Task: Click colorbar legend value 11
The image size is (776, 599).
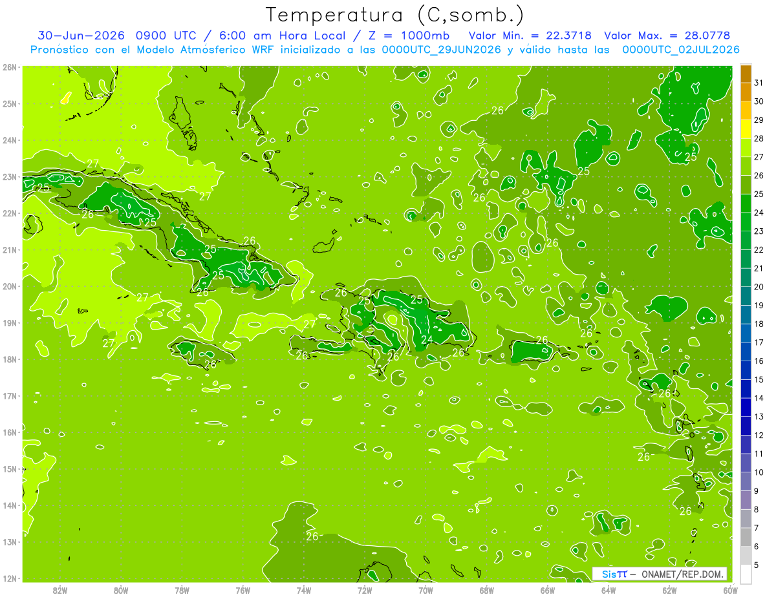Action: (759, 454)
